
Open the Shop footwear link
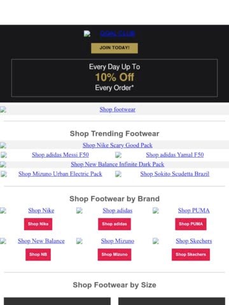(x=118, y=109)
